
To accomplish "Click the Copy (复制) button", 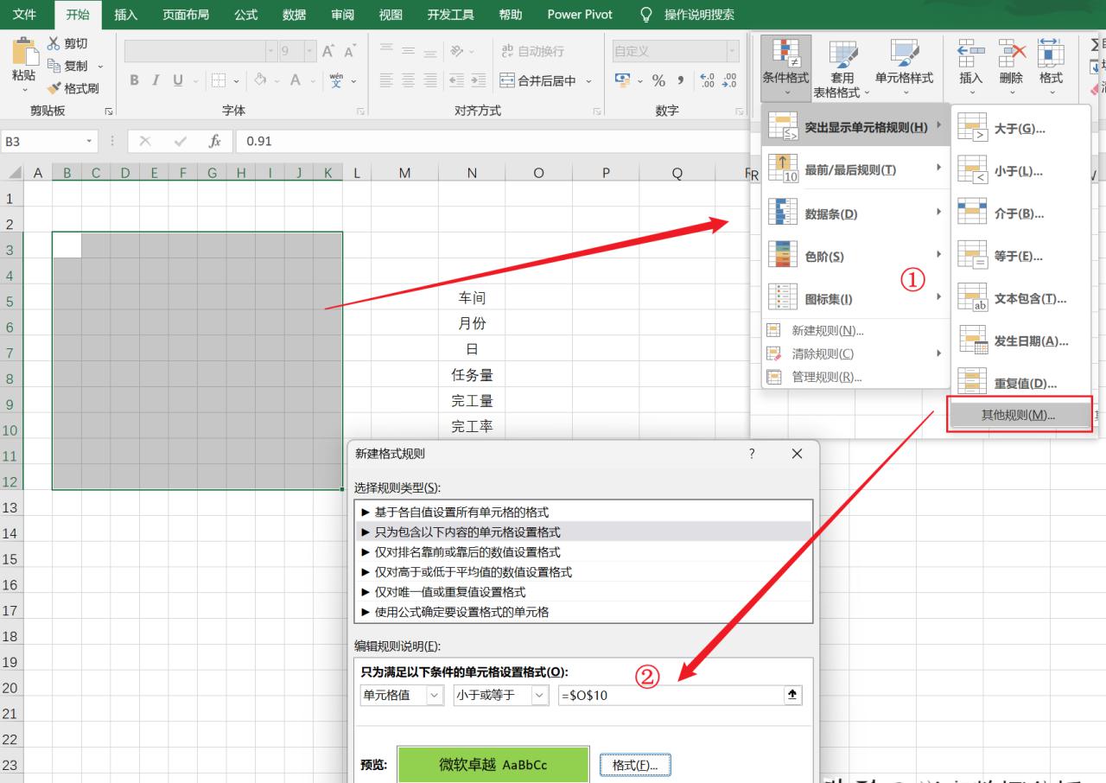I will click(x=67, y=66).
